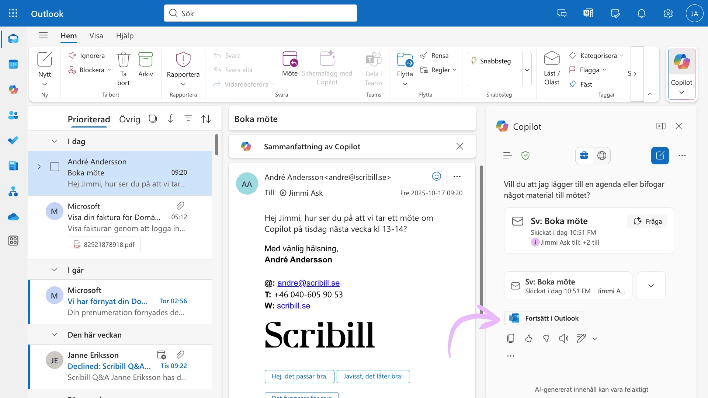Switch to the Visa tab
The image size is (708, 398).
(96, 36)
